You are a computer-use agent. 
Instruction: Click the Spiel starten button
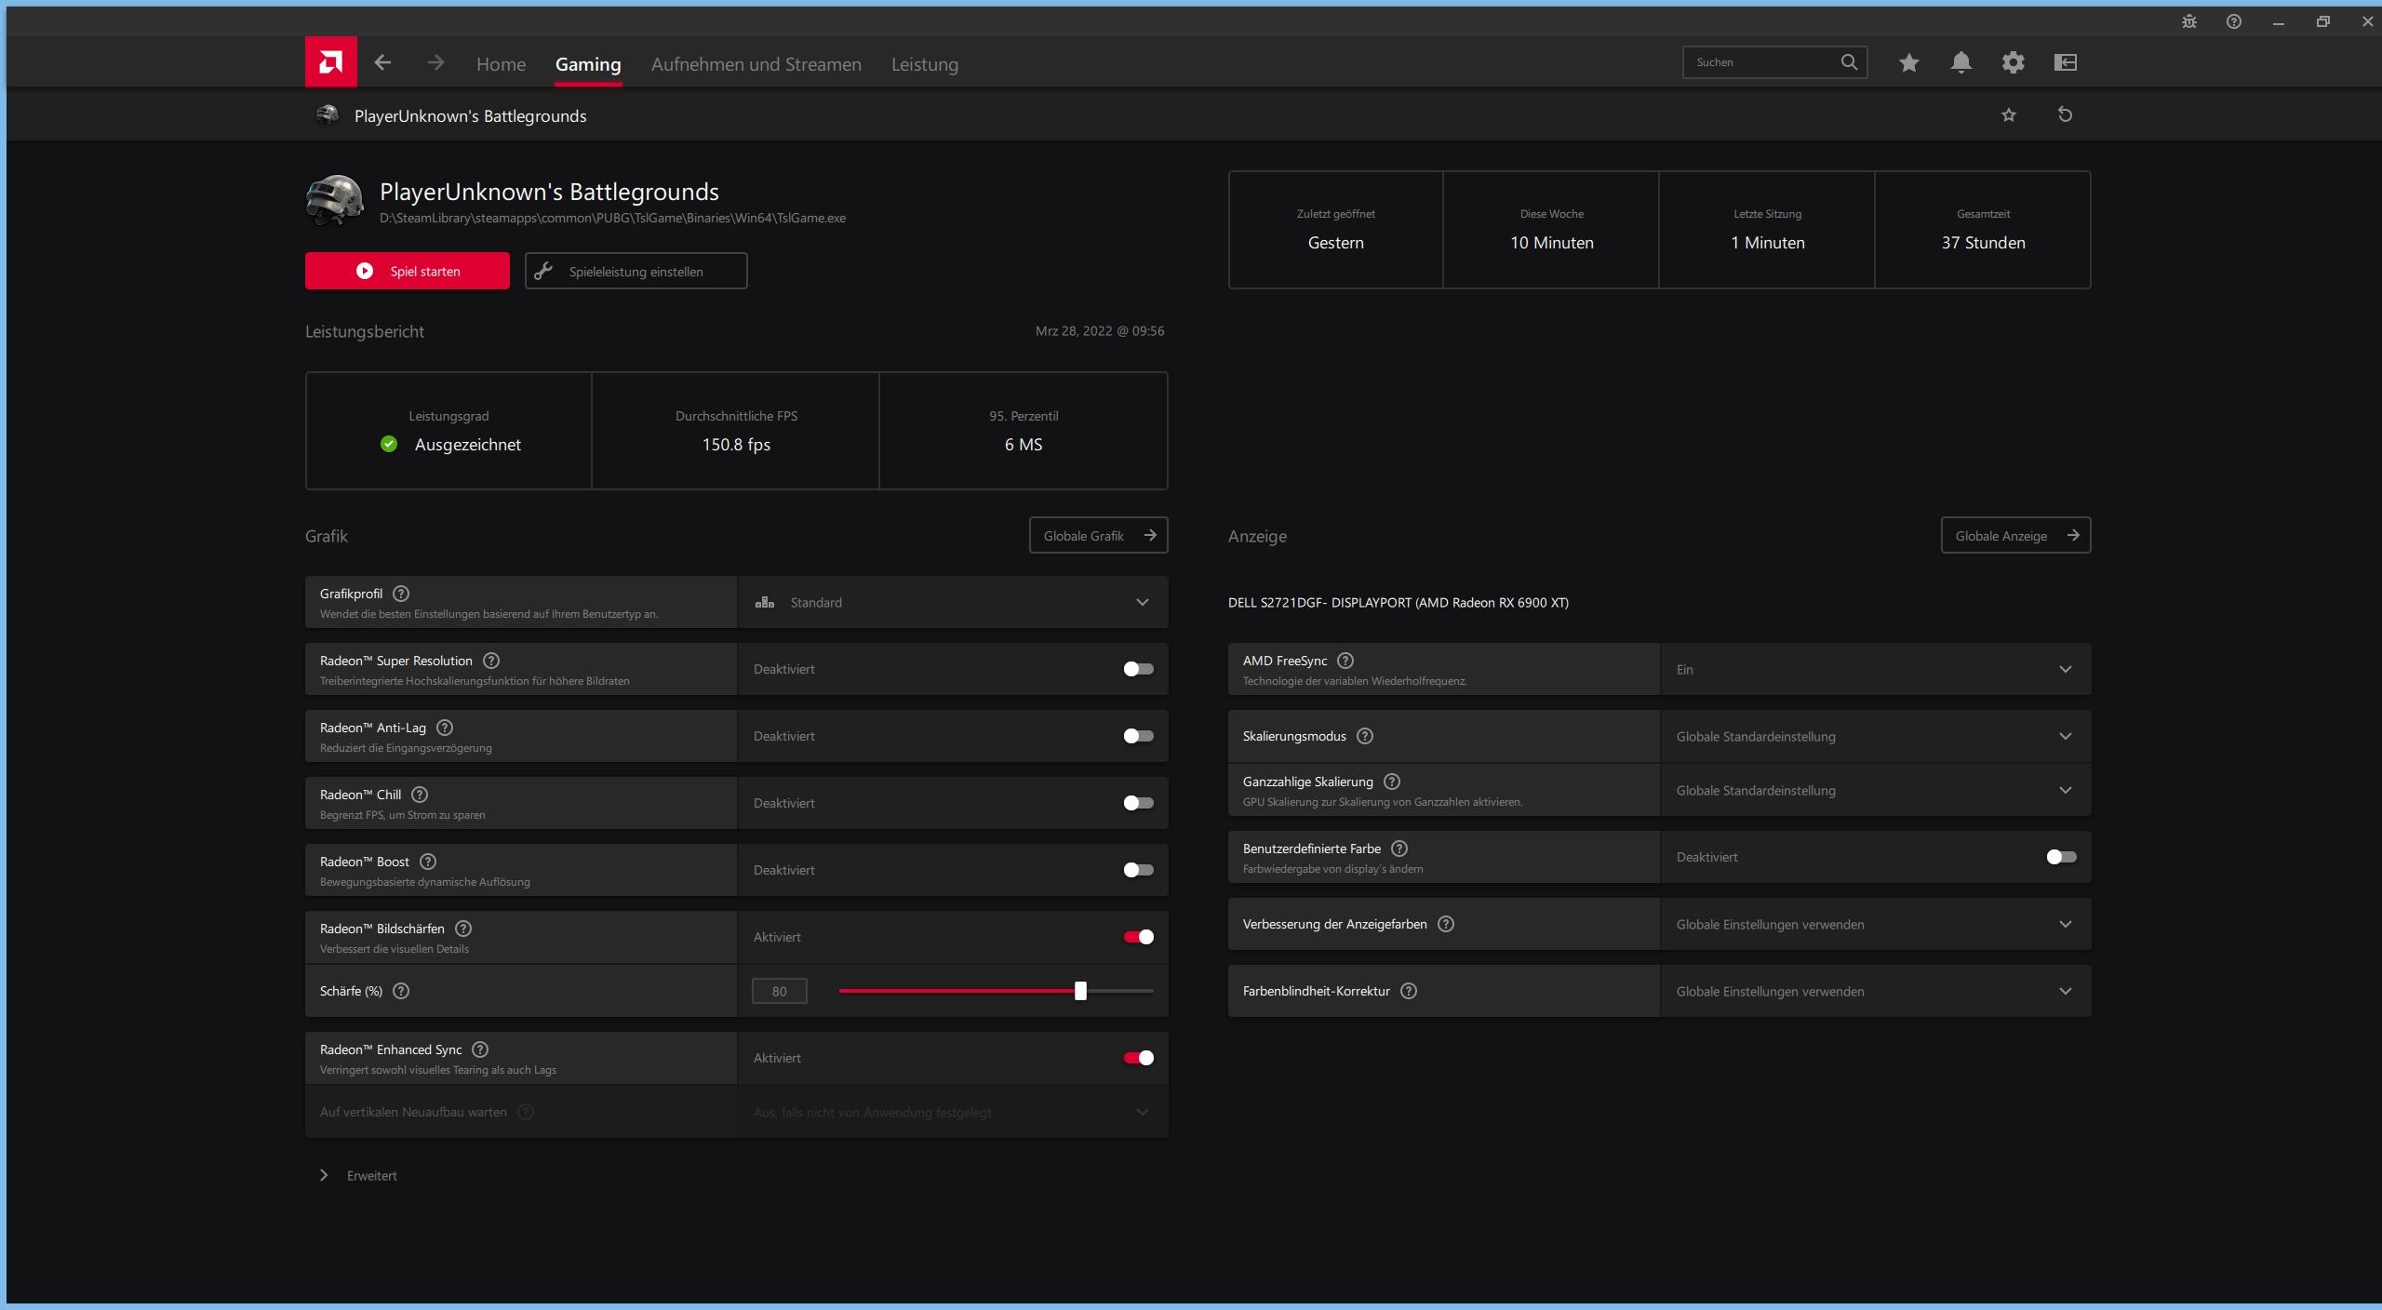coord(407,271)
